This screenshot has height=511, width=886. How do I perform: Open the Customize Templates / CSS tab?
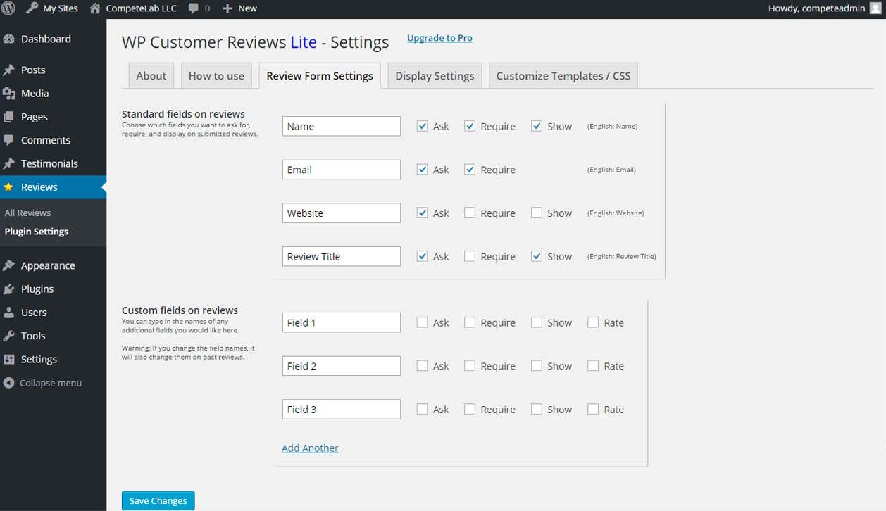pos(563,75)
